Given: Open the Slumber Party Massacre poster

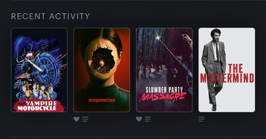Looking at the screenshot, I should tap(164, 70).
